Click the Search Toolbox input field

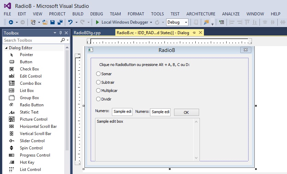pos(31,40)
